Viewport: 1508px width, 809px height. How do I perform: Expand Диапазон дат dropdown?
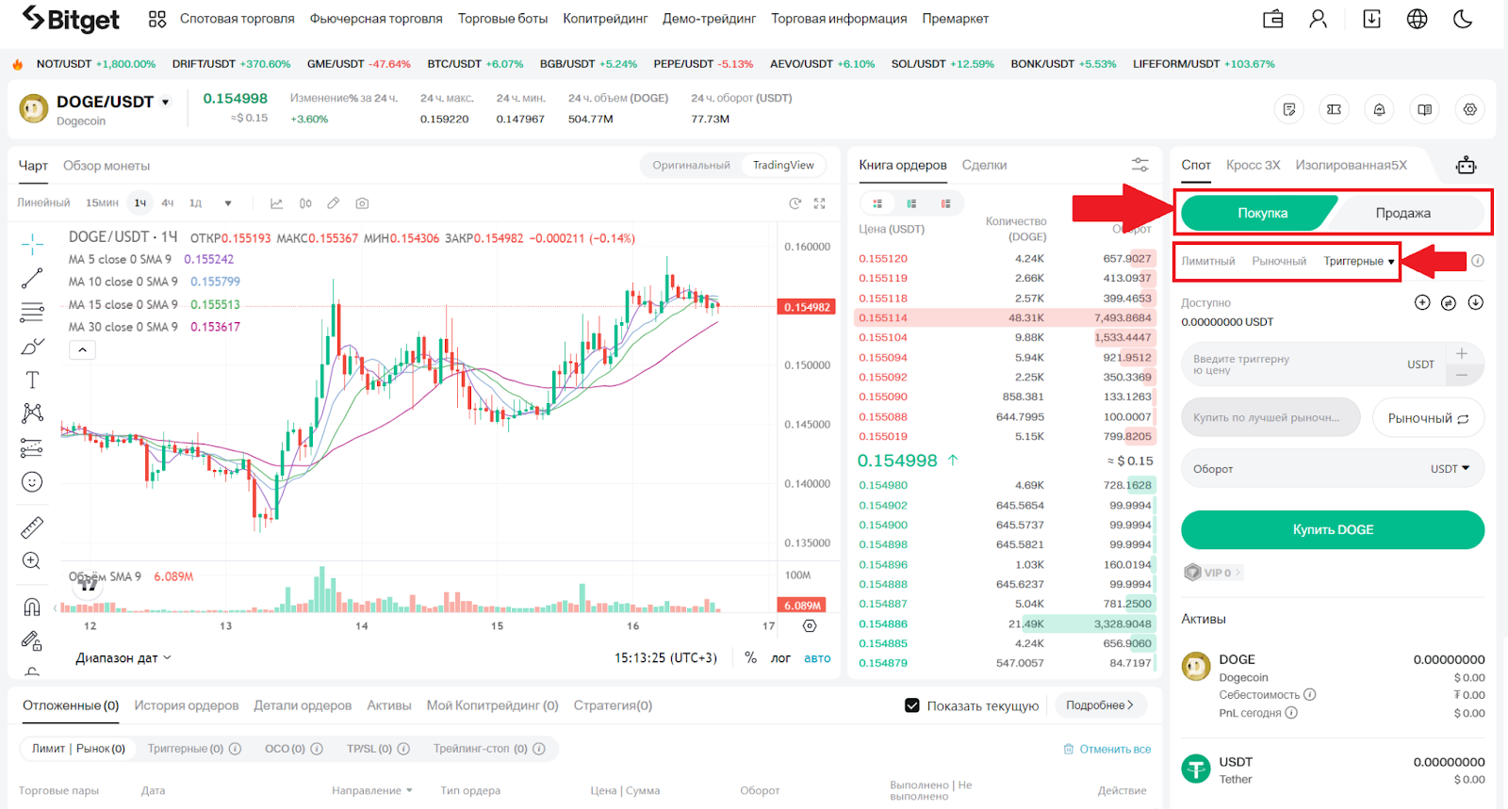tap(123, 658)
